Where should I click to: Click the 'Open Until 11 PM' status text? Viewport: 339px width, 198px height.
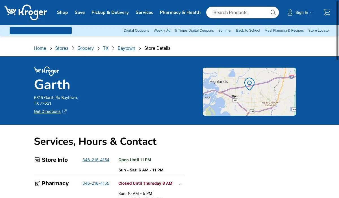point(134,160)
